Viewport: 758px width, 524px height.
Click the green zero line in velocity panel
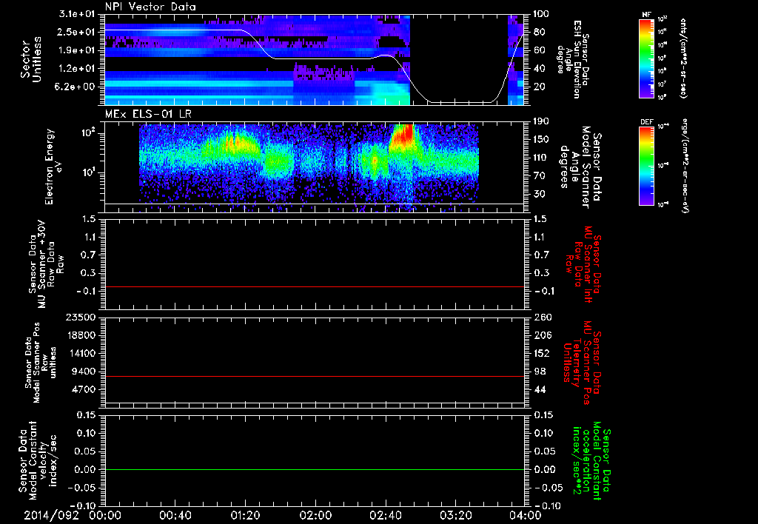click(315, 469)
